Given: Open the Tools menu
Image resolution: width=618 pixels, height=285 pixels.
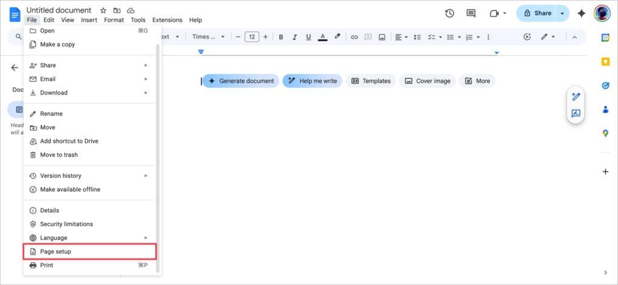Looking at the screenshot, I should point(138,20).
